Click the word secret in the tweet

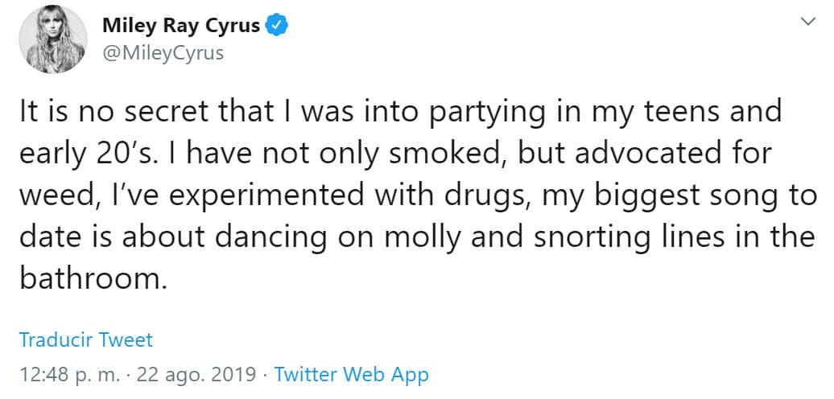coord(166,111)
